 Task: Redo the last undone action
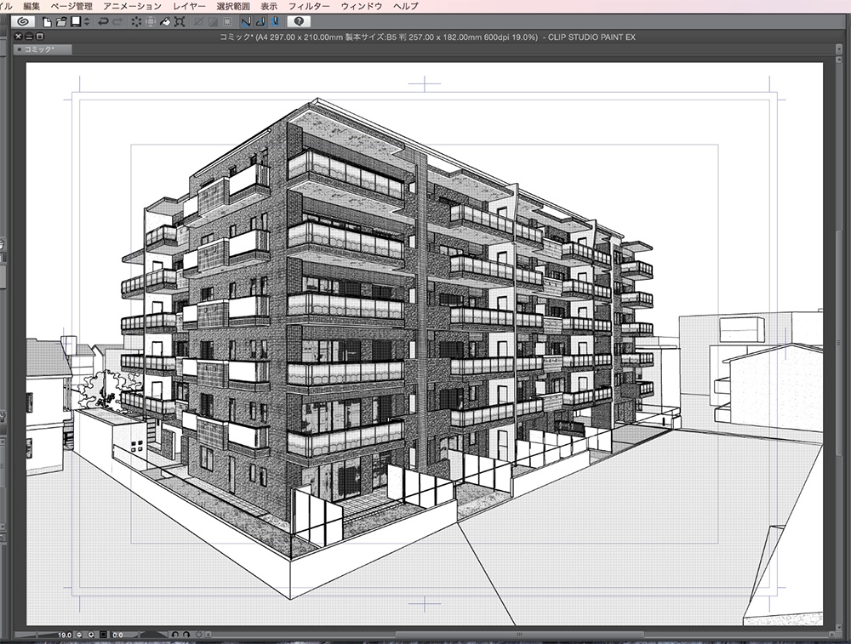tap(117, 23)
